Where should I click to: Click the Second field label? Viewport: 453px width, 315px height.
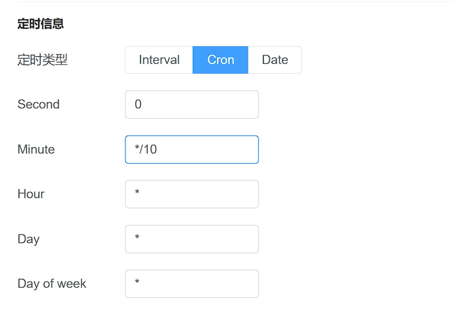click(x=38, y=104)
